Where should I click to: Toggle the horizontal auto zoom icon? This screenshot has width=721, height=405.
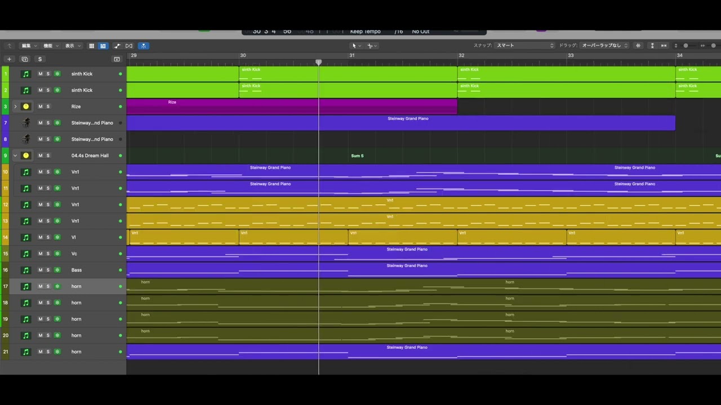point(664,46)
